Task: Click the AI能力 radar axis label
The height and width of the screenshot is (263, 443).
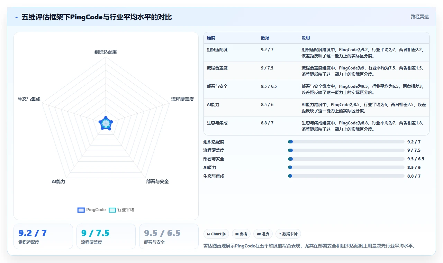Action: point(58,181)
